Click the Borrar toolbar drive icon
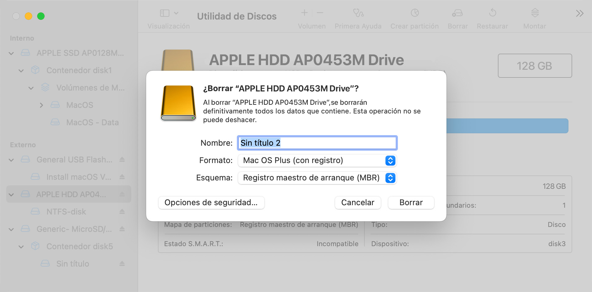 coord(457,13)
